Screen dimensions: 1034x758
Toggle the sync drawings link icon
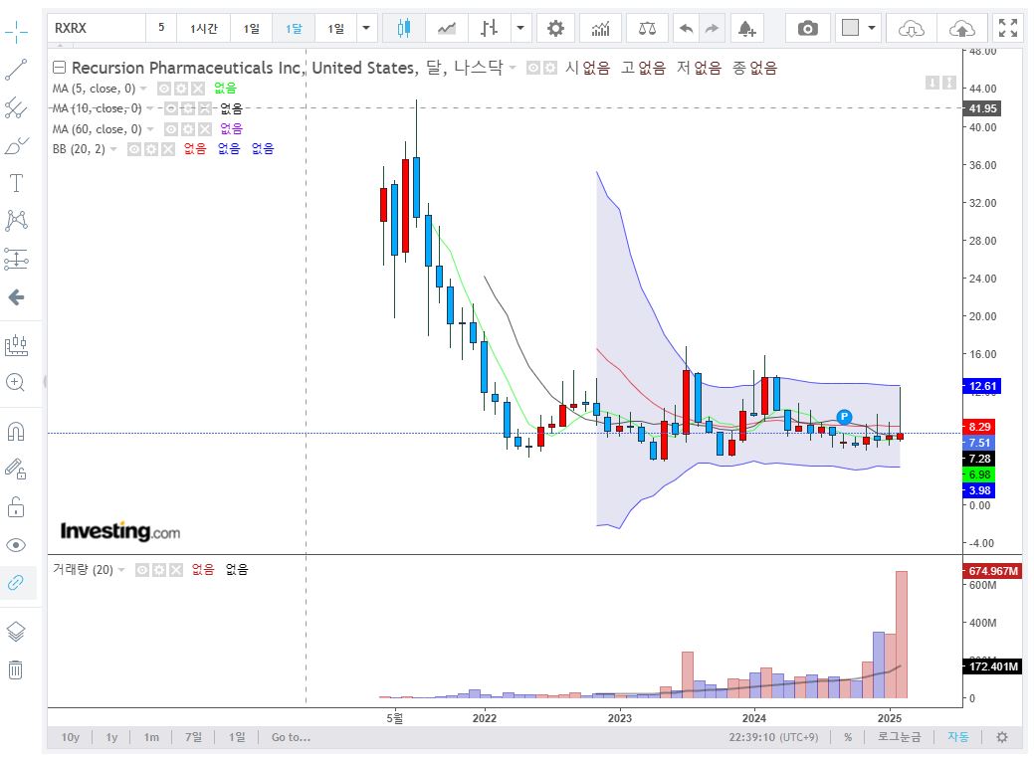(x=16, y=583)
